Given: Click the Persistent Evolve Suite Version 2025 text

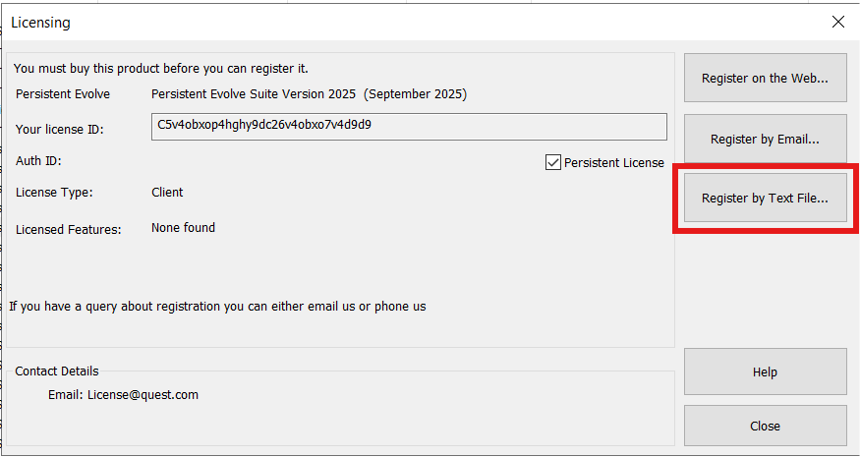Looking at the screenshot, I should 309,94.
